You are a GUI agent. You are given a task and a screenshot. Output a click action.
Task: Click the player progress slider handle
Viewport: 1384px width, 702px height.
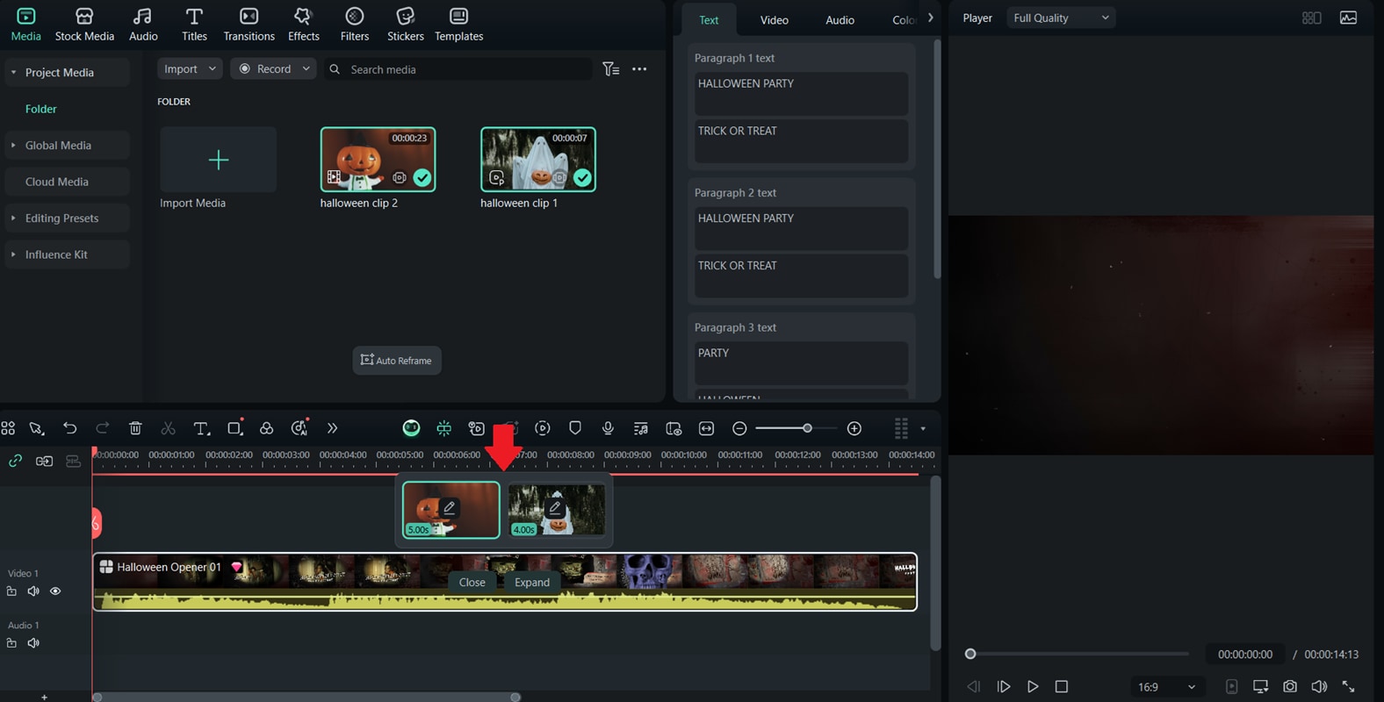pyautogui.click(x=970, y=654)
